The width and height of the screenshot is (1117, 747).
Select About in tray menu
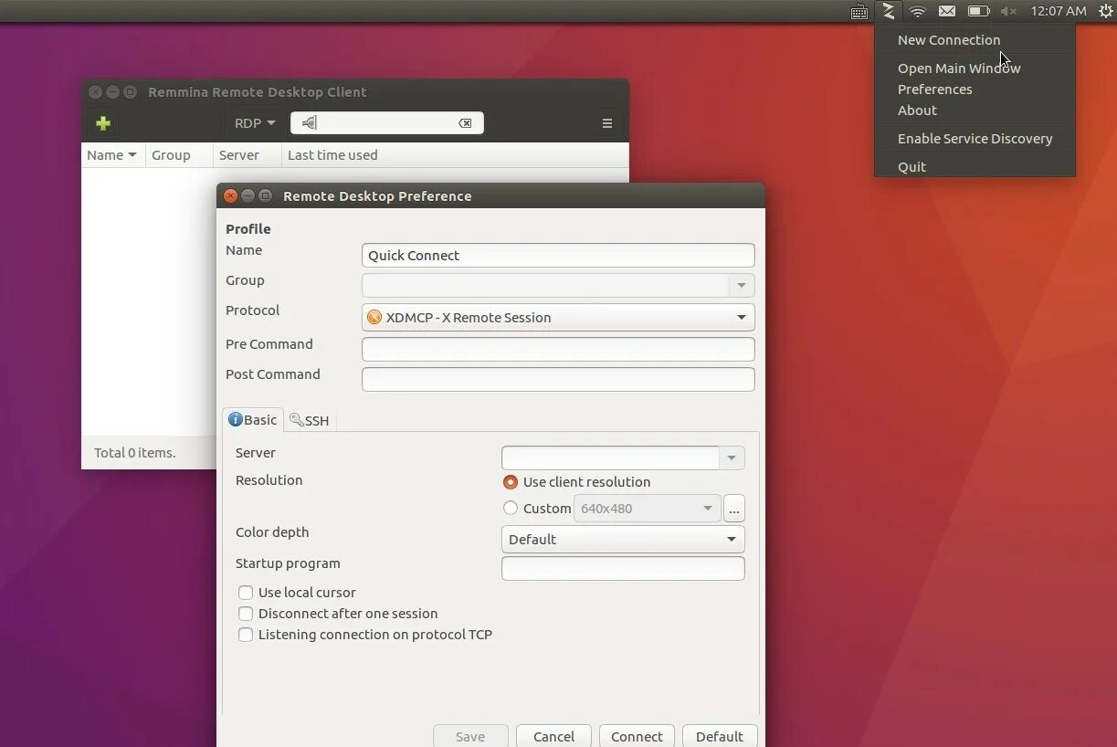[x=917, y=110]
